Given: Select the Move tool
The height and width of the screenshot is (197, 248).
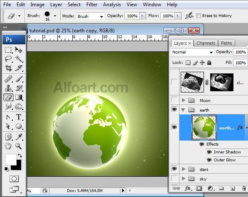Looking at the screenshot, I should 19,50.
